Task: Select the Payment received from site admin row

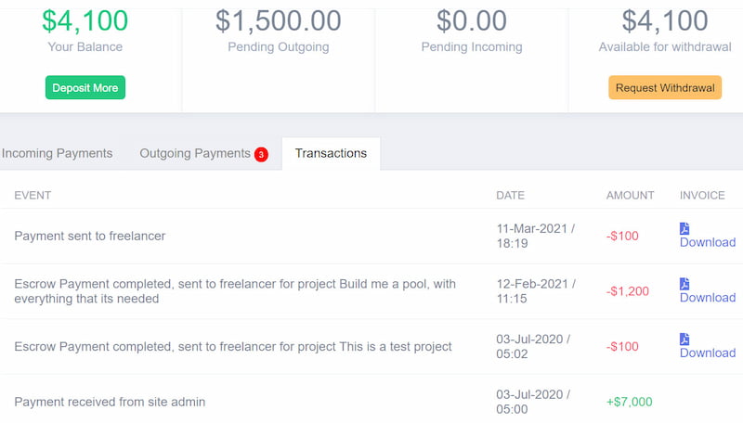Action: (110, 402)
